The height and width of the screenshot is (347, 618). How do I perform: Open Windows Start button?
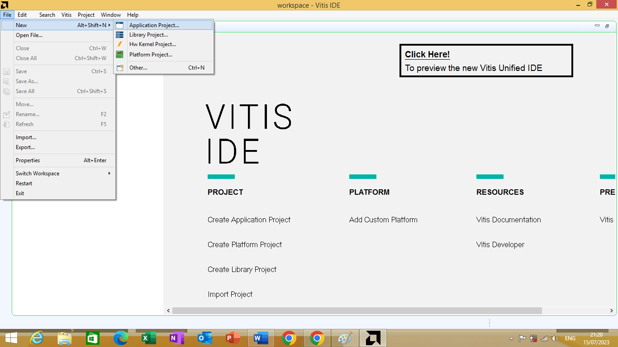click(x=11, y=338)
